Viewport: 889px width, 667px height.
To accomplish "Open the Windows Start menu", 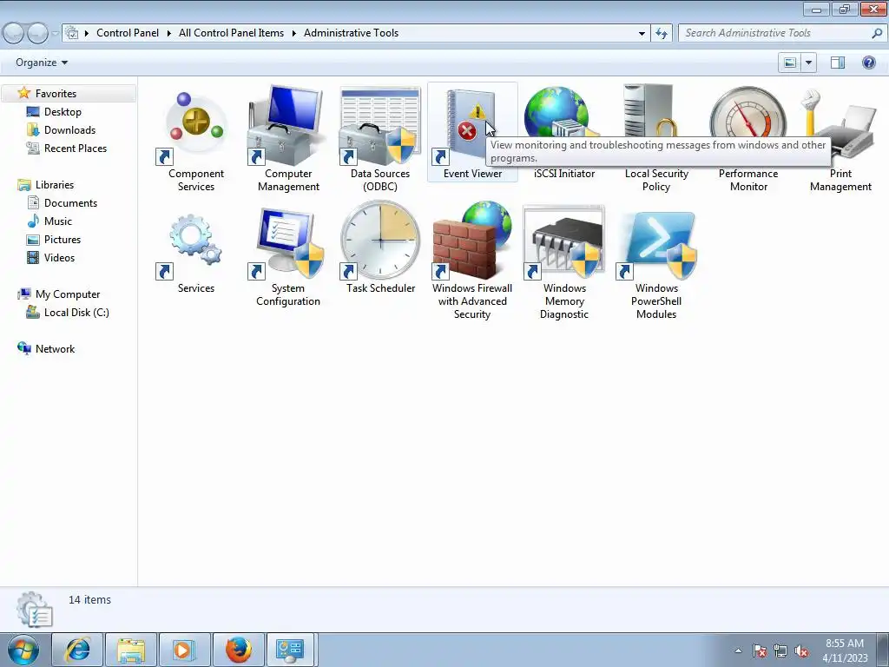I will point(23,650).
